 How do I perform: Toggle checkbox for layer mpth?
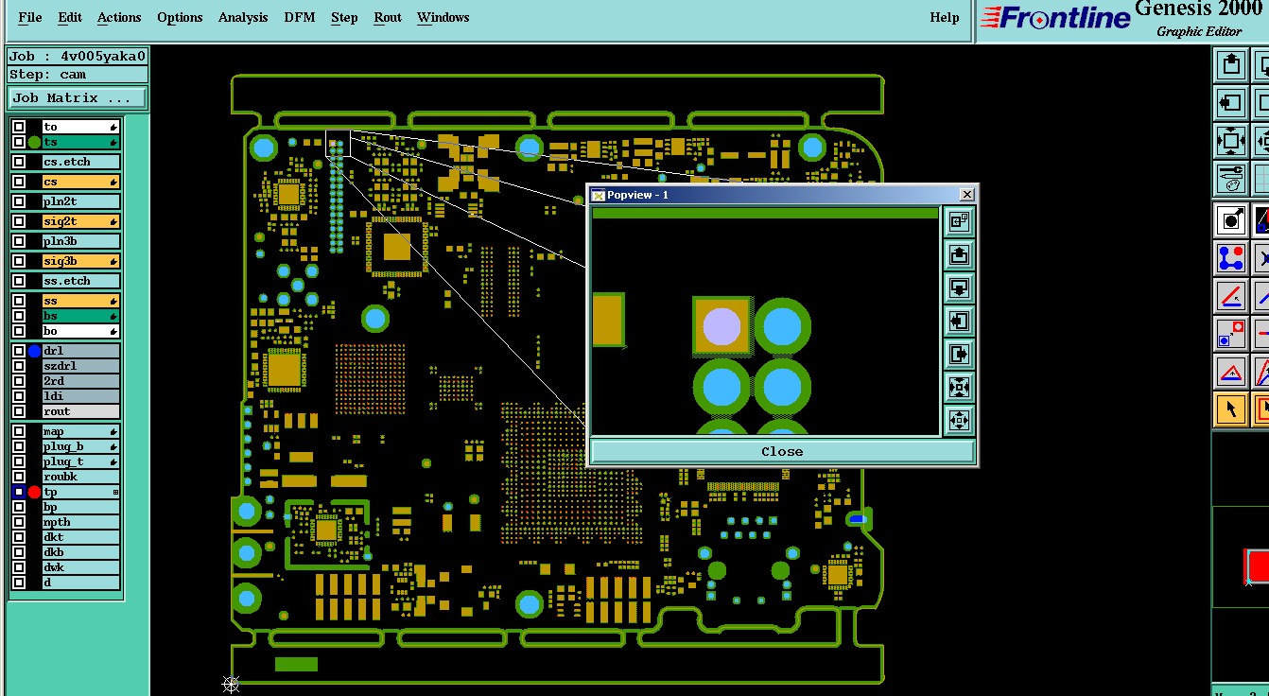click(x=19, y=522)
